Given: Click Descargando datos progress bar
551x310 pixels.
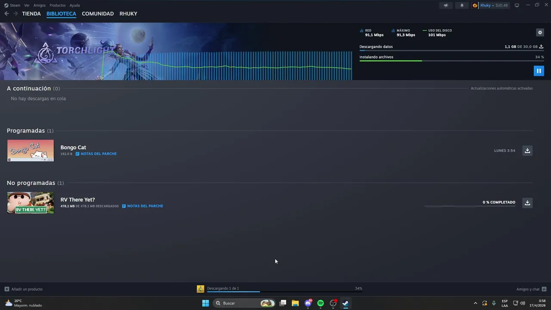Looking at the screenshot, I should (452, 51).
